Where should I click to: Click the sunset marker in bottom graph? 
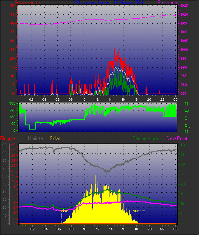coord(139,211)
